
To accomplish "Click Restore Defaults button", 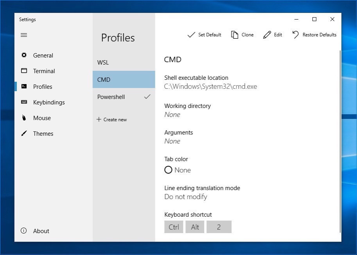I will pyautogui.click(x=314, y=35).
